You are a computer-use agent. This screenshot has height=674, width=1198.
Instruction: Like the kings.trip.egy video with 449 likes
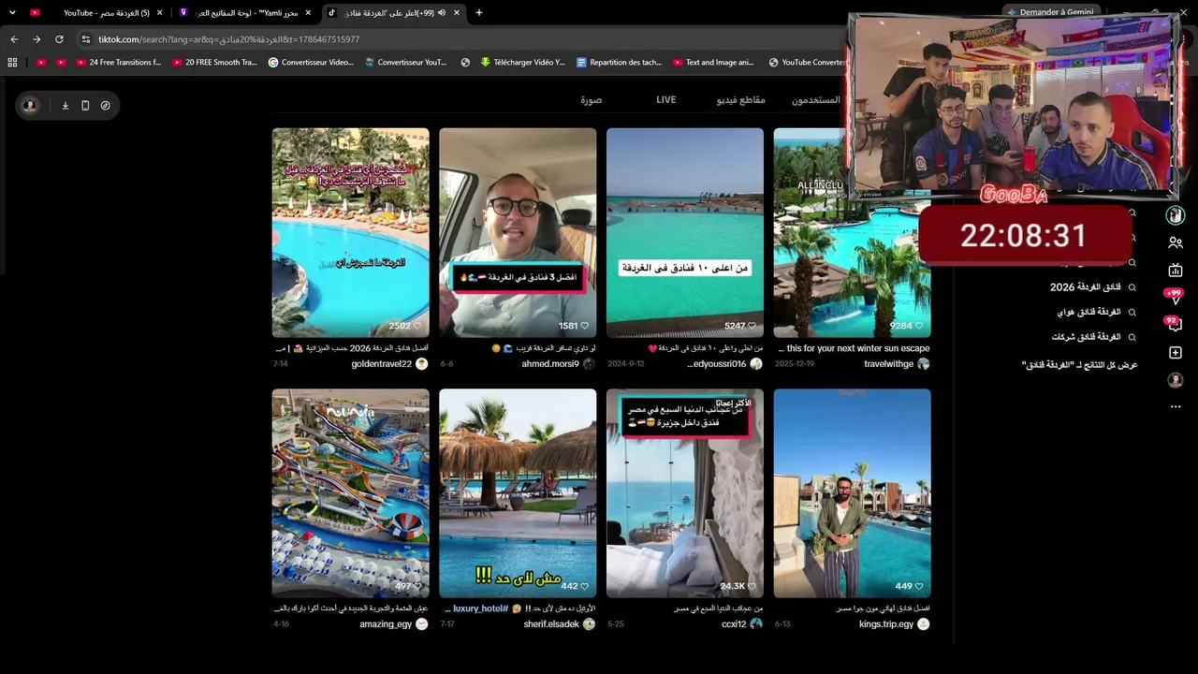[919, 586]
